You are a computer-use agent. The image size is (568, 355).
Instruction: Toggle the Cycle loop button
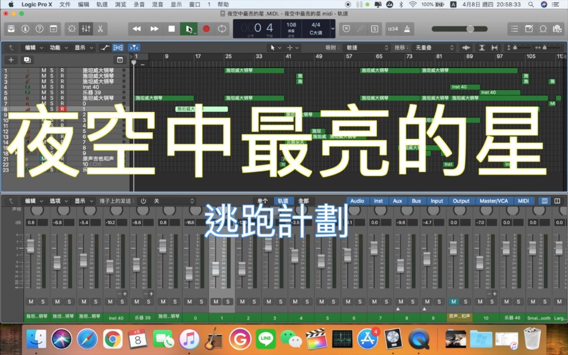point(222,29)
